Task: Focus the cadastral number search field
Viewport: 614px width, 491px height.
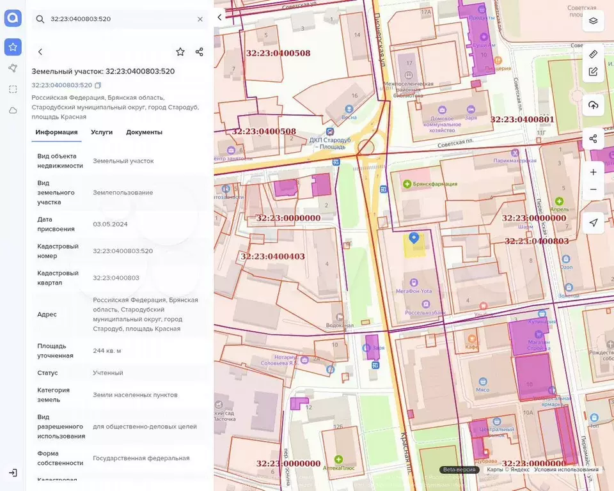Action: (120, 19)
